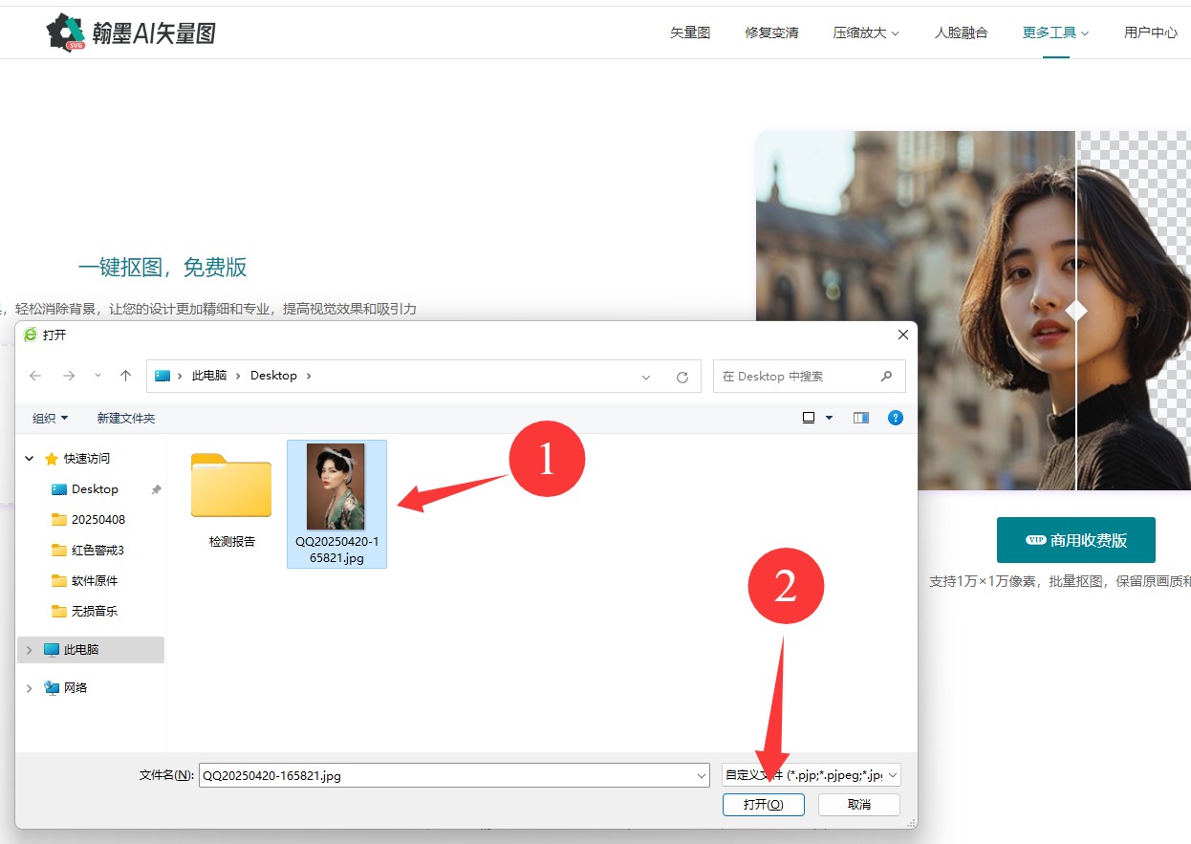Expand the 此电脑 tree node
Viewport: 1191px width, 844px height.
pyautogui.click(x=30, y=650)
